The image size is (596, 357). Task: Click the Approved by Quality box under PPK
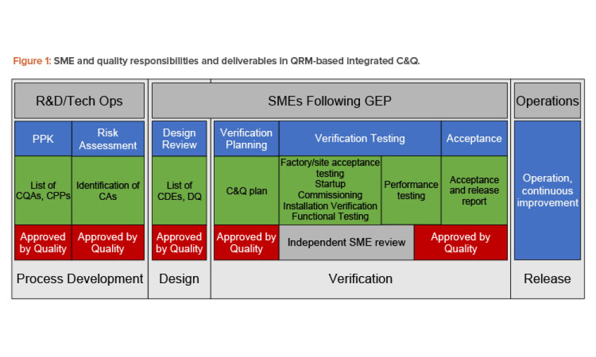[43, 242]
